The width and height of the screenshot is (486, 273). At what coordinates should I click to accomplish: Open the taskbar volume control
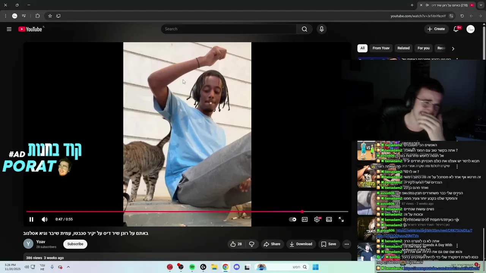coord(27,267)
